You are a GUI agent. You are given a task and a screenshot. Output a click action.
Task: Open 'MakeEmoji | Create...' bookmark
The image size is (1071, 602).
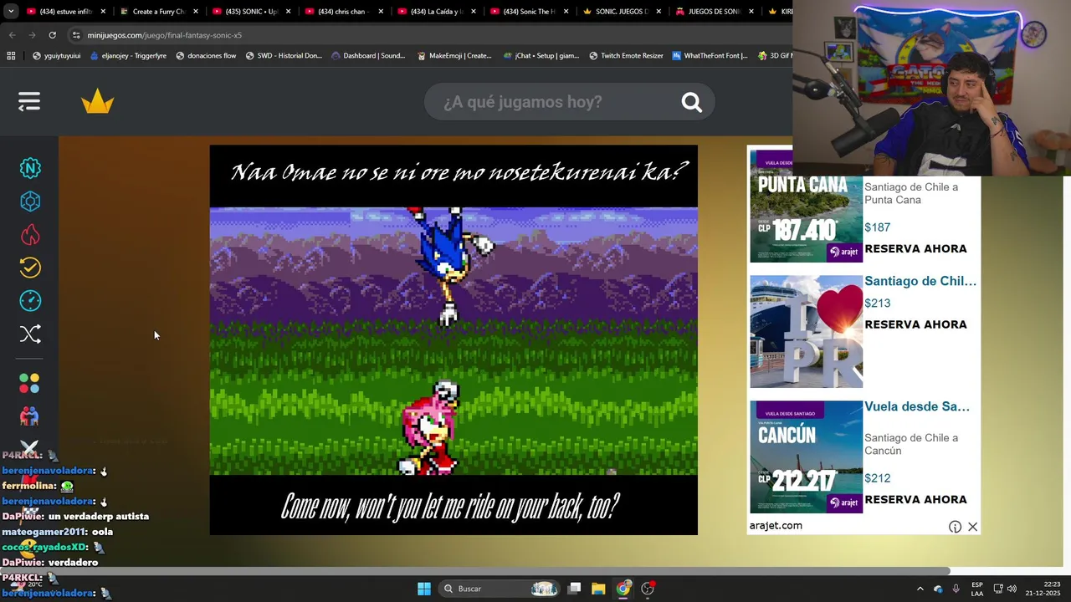[454, 56]
